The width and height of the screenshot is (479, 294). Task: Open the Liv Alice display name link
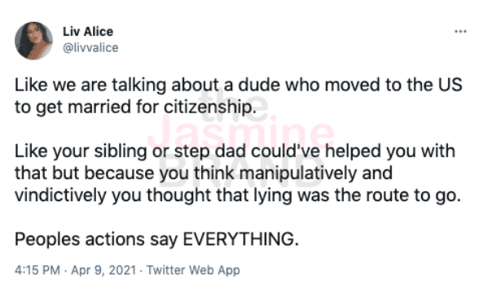88,32
